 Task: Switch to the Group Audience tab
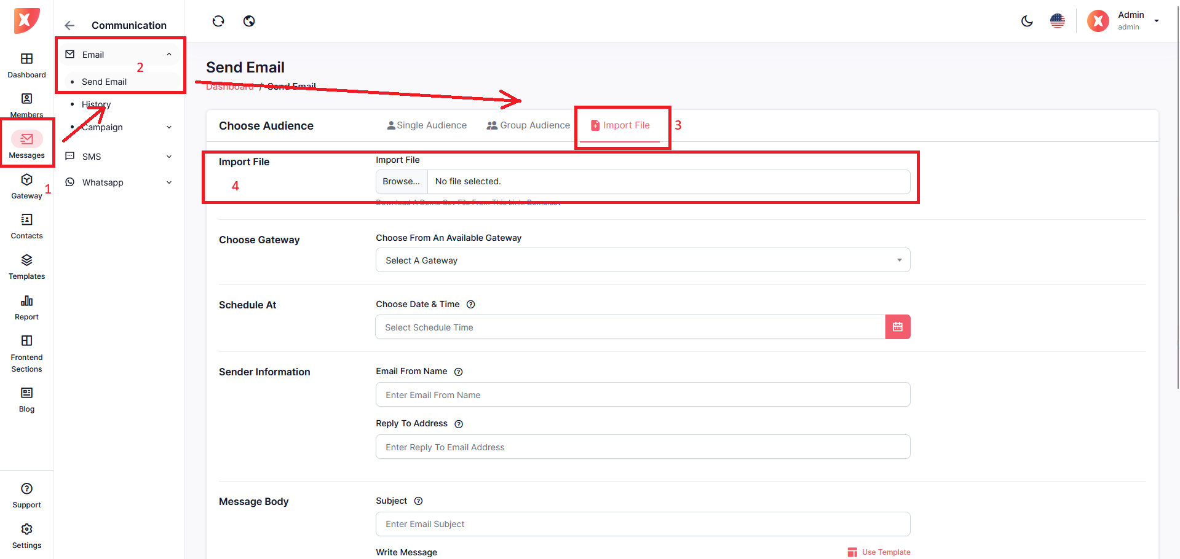click(528, 125)
